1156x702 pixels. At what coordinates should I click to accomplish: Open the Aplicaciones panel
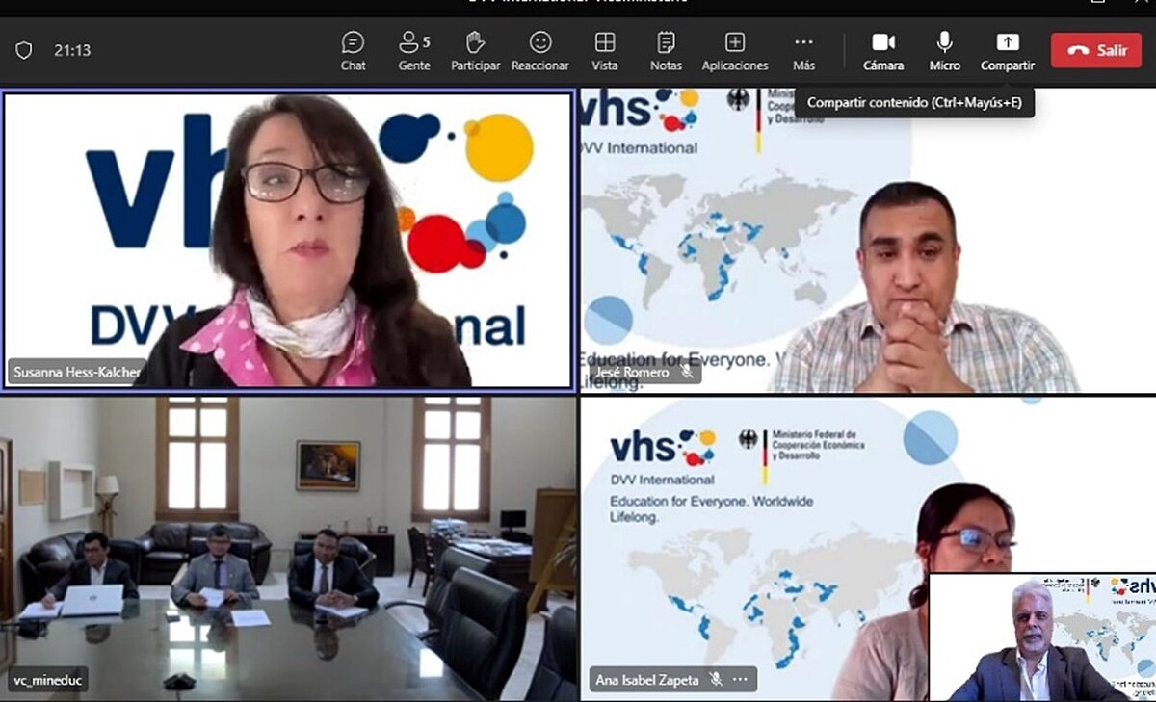(735, 51)
